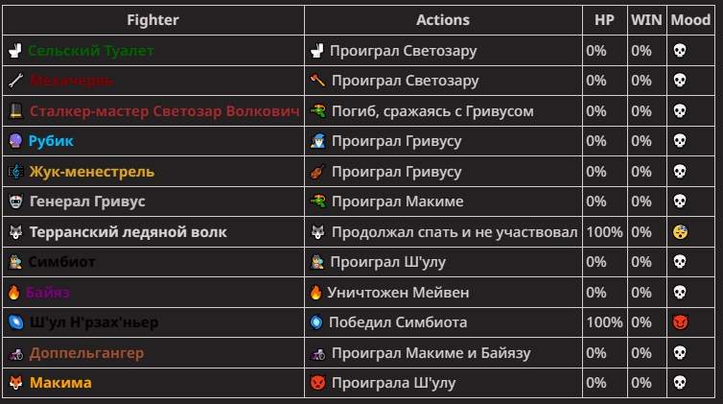Click the sleeping face mood emoji

click(680, 231)
